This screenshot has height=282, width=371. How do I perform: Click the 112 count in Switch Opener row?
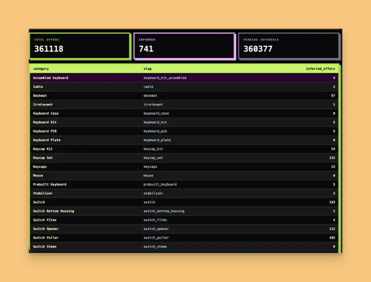coord(332,229)
